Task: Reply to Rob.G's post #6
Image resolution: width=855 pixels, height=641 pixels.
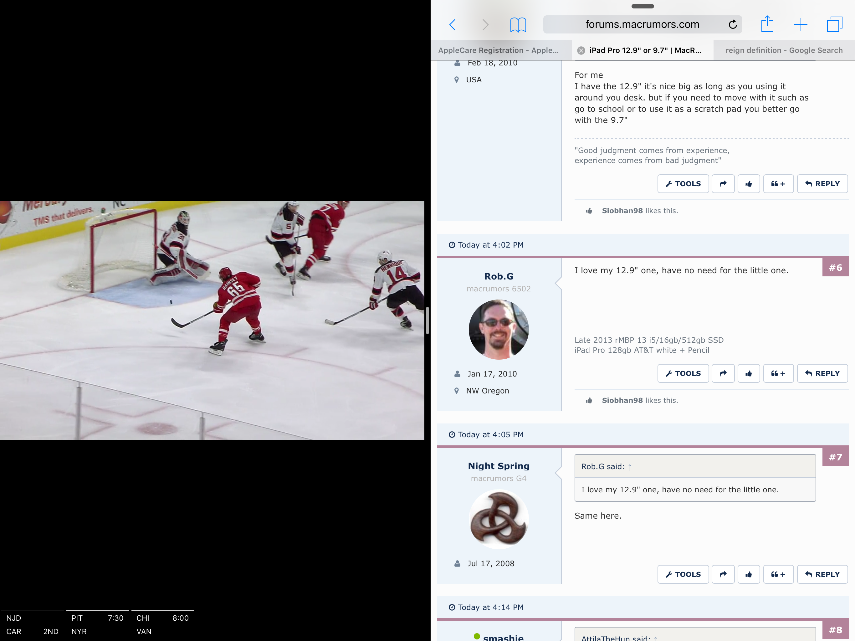Action: point(822,373)
